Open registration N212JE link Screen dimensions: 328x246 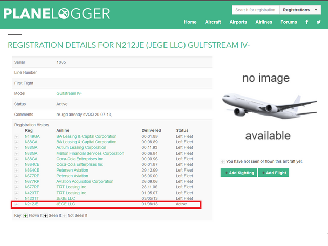31,204
